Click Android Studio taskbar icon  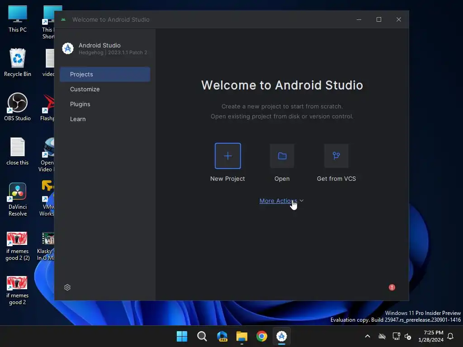(282, 336)
